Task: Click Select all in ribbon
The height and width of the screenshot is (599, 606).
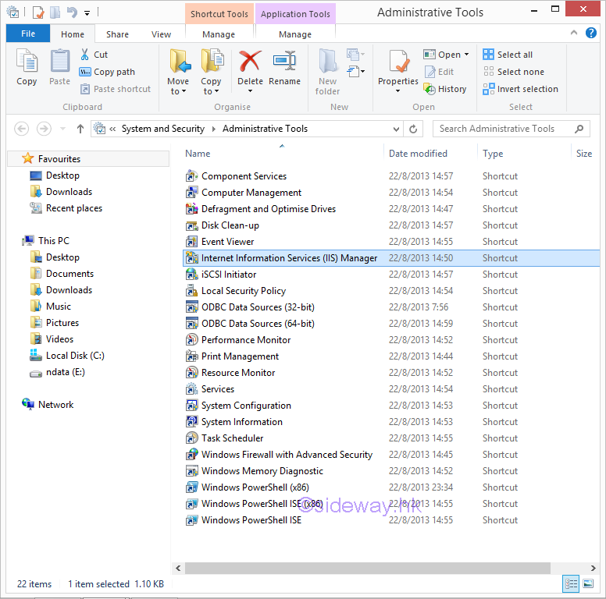Action: pyautogui.click(x=508, y=55)
